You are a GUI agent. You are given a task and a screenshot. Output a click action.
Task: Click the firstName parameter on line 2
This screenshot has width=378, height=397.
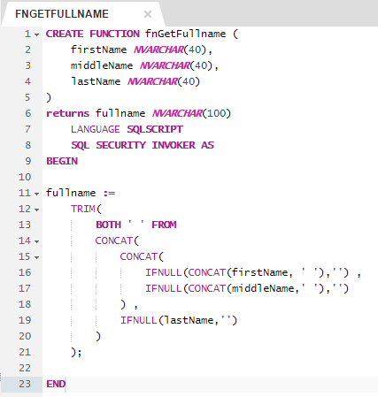coord(98,50)
